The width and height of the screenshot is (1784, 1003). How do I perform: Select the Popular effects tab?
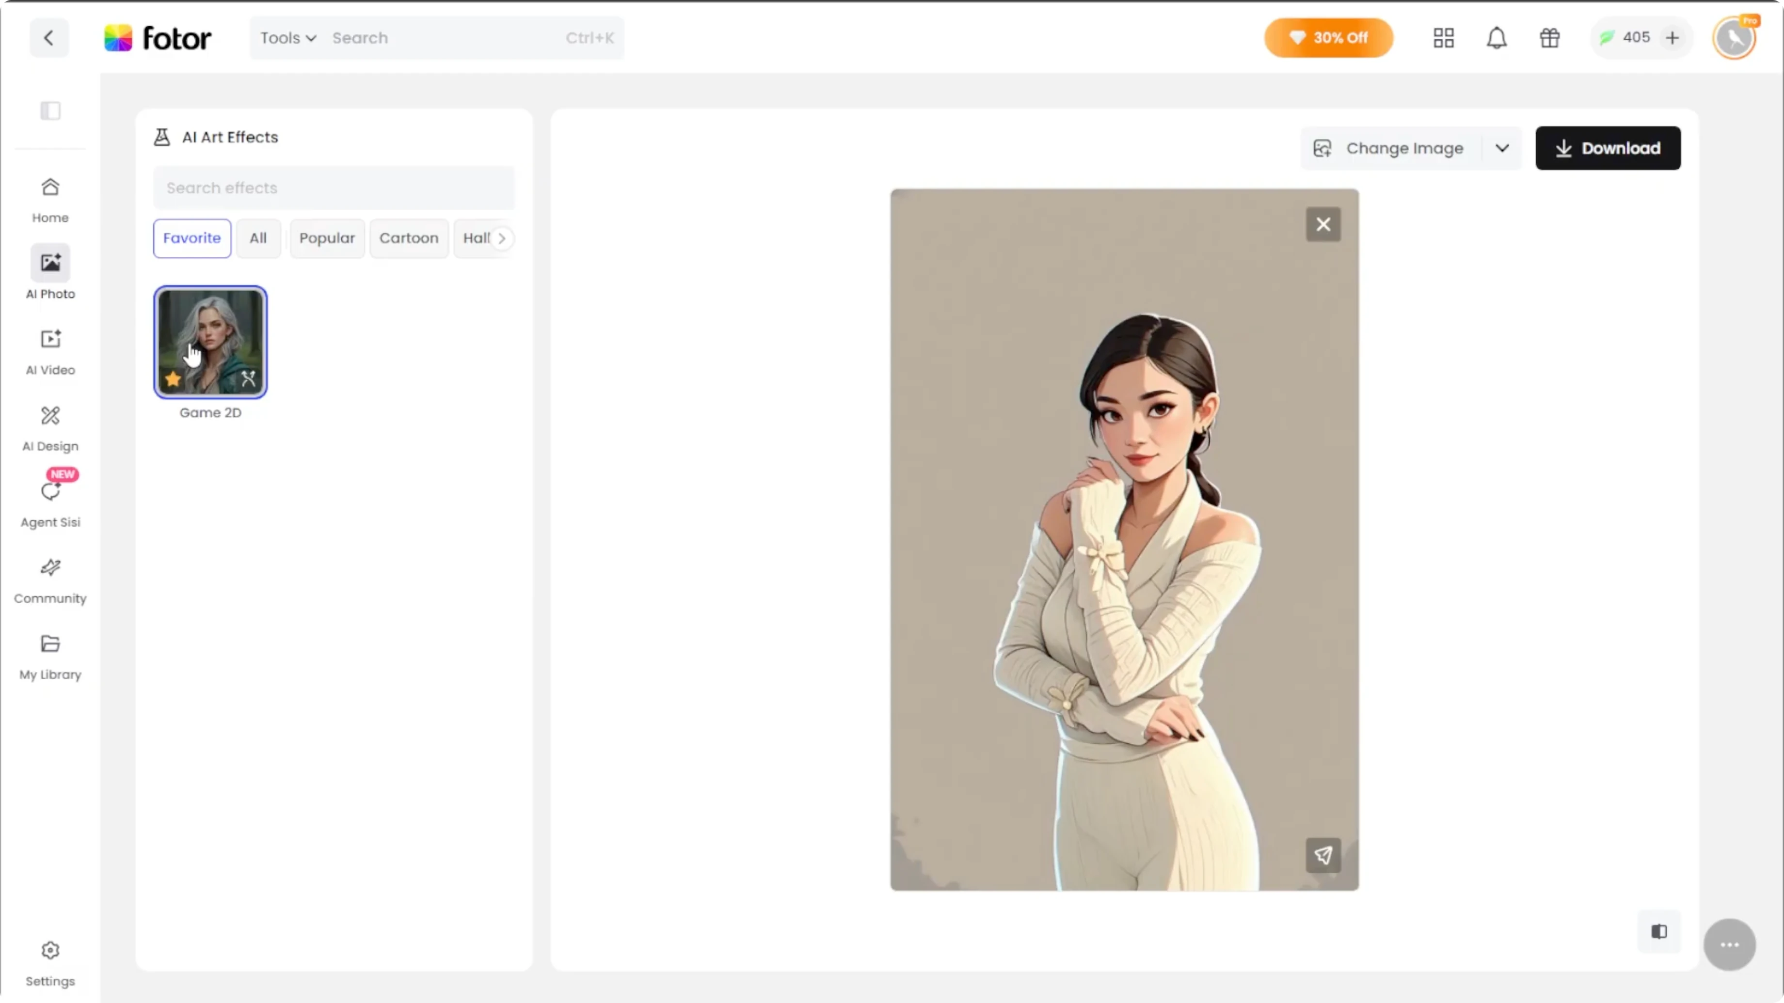coord(327,238)
